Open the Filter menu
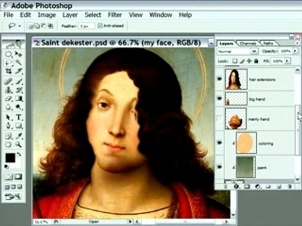This screenshot has width=302, height=226. pos(115,15)
